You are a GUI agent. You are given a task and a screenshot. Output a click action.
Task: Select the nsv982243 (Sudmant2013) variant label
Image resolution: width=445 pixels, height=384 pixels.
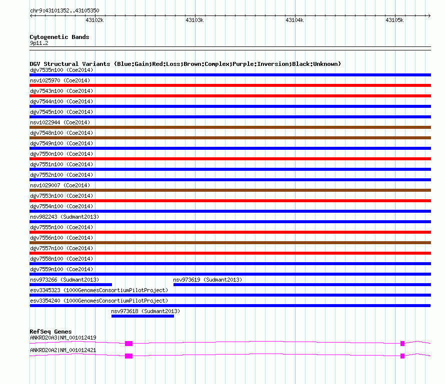pyautogui.click(x=64, y=217)
